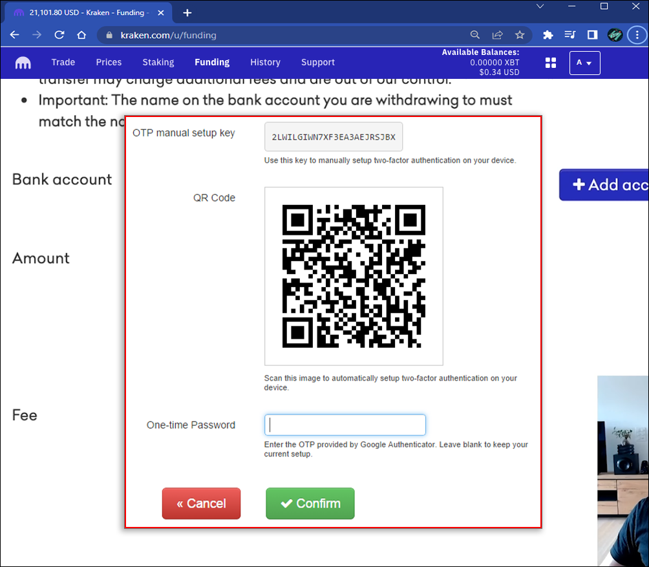649x567 pixels.
Task: Click the Cancel button
Action: point(201,503)
